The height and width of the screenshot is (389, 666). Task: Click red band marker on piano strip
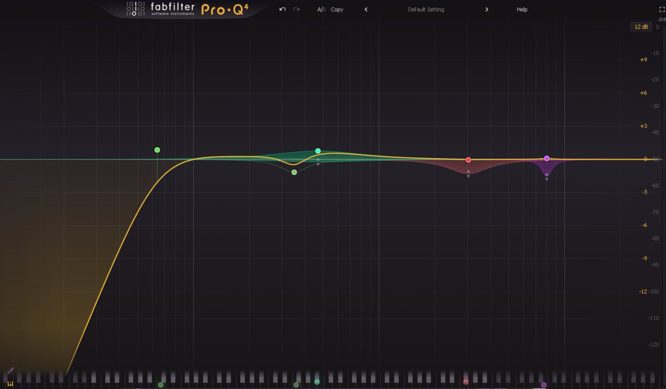point(466,382)
